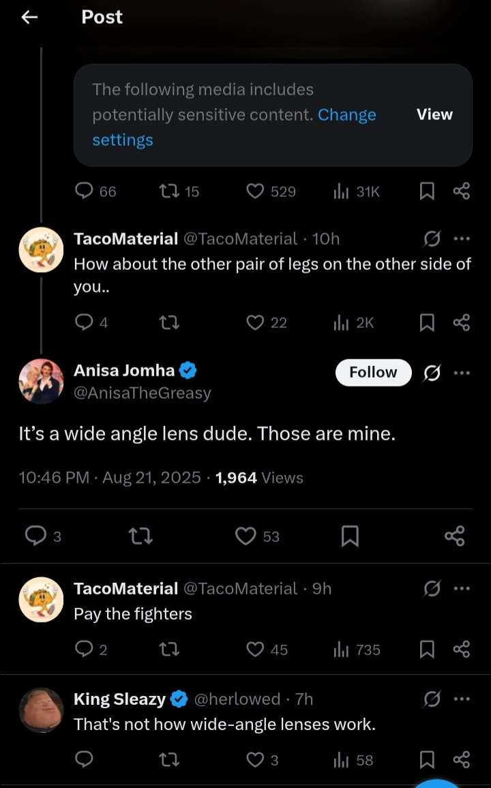Open the Change settings link
Screen dimensions: 491x788
coord(234,127)
